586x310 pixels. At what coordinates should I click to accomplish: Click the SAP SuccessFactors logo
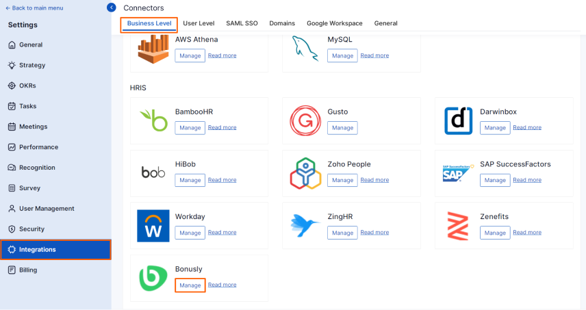(458, 173)
